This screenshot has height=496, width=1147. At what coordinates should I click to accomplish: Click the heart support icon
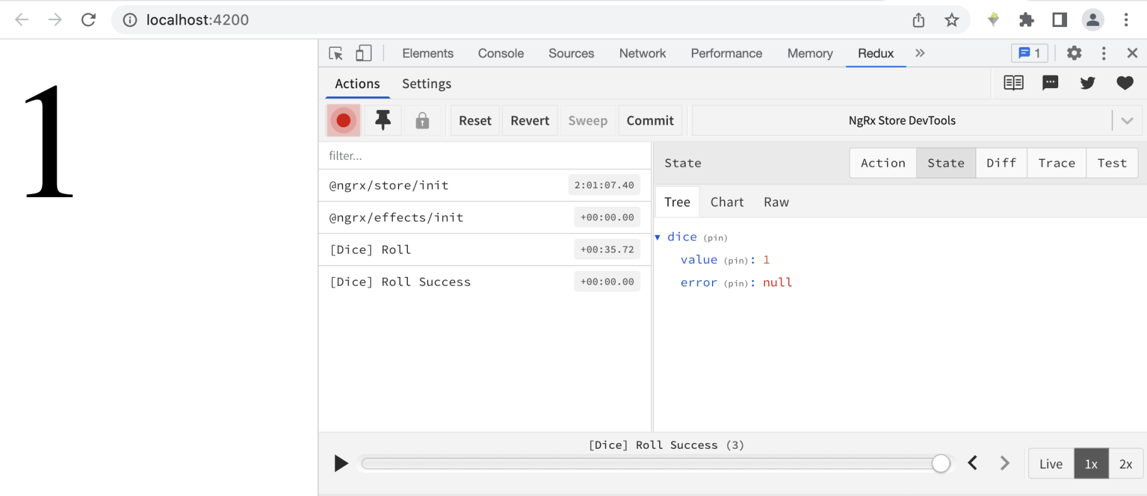coord(1124,83)
